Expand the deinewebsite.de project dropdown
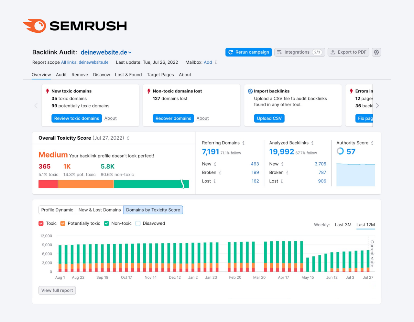This screenshot has height=322, width=414. coord(130,52)
